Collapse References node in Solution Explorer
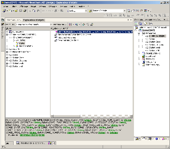 139,33
